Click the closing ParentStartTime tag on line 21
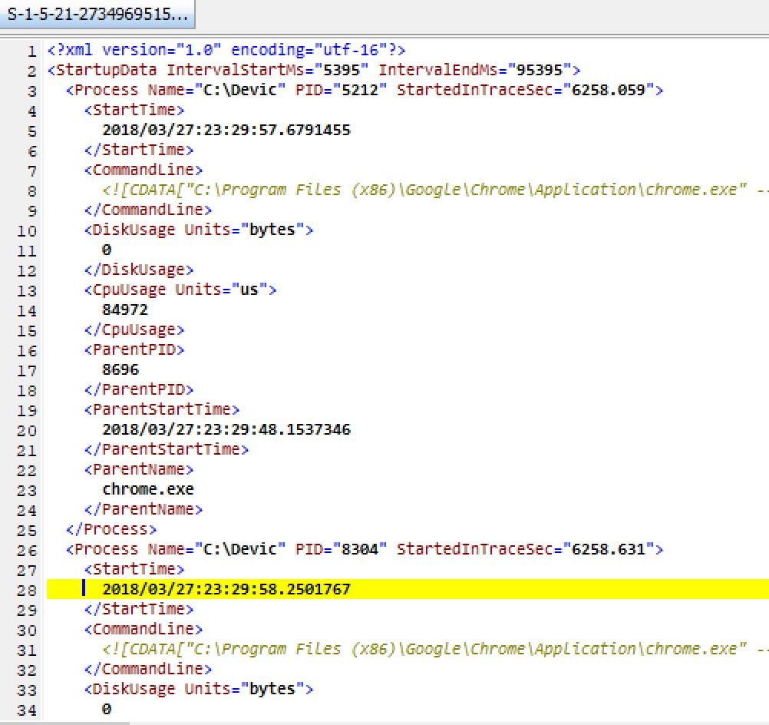The image size is (769, 725). [167, 449]
